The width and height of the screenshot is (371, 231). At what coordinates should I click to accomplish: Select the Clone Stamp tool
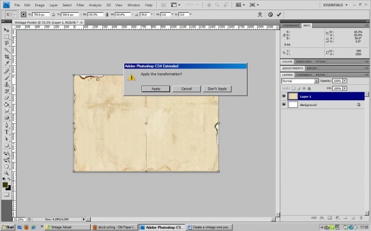pos(6,84)
